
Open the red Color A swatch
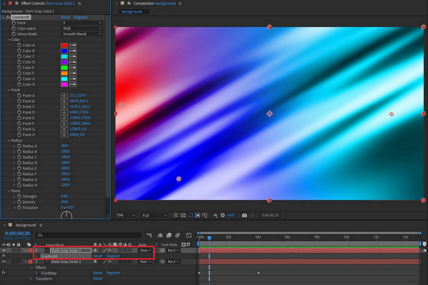pos(64,45)
